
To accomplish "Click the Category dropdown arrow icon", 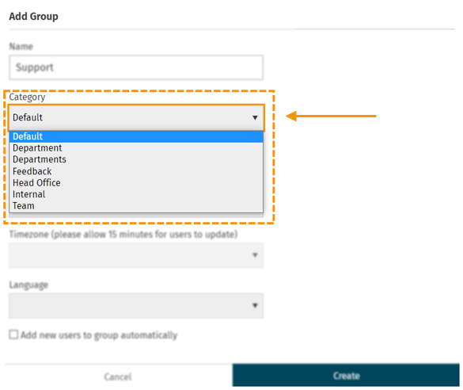I will click(x=255, y=117).
